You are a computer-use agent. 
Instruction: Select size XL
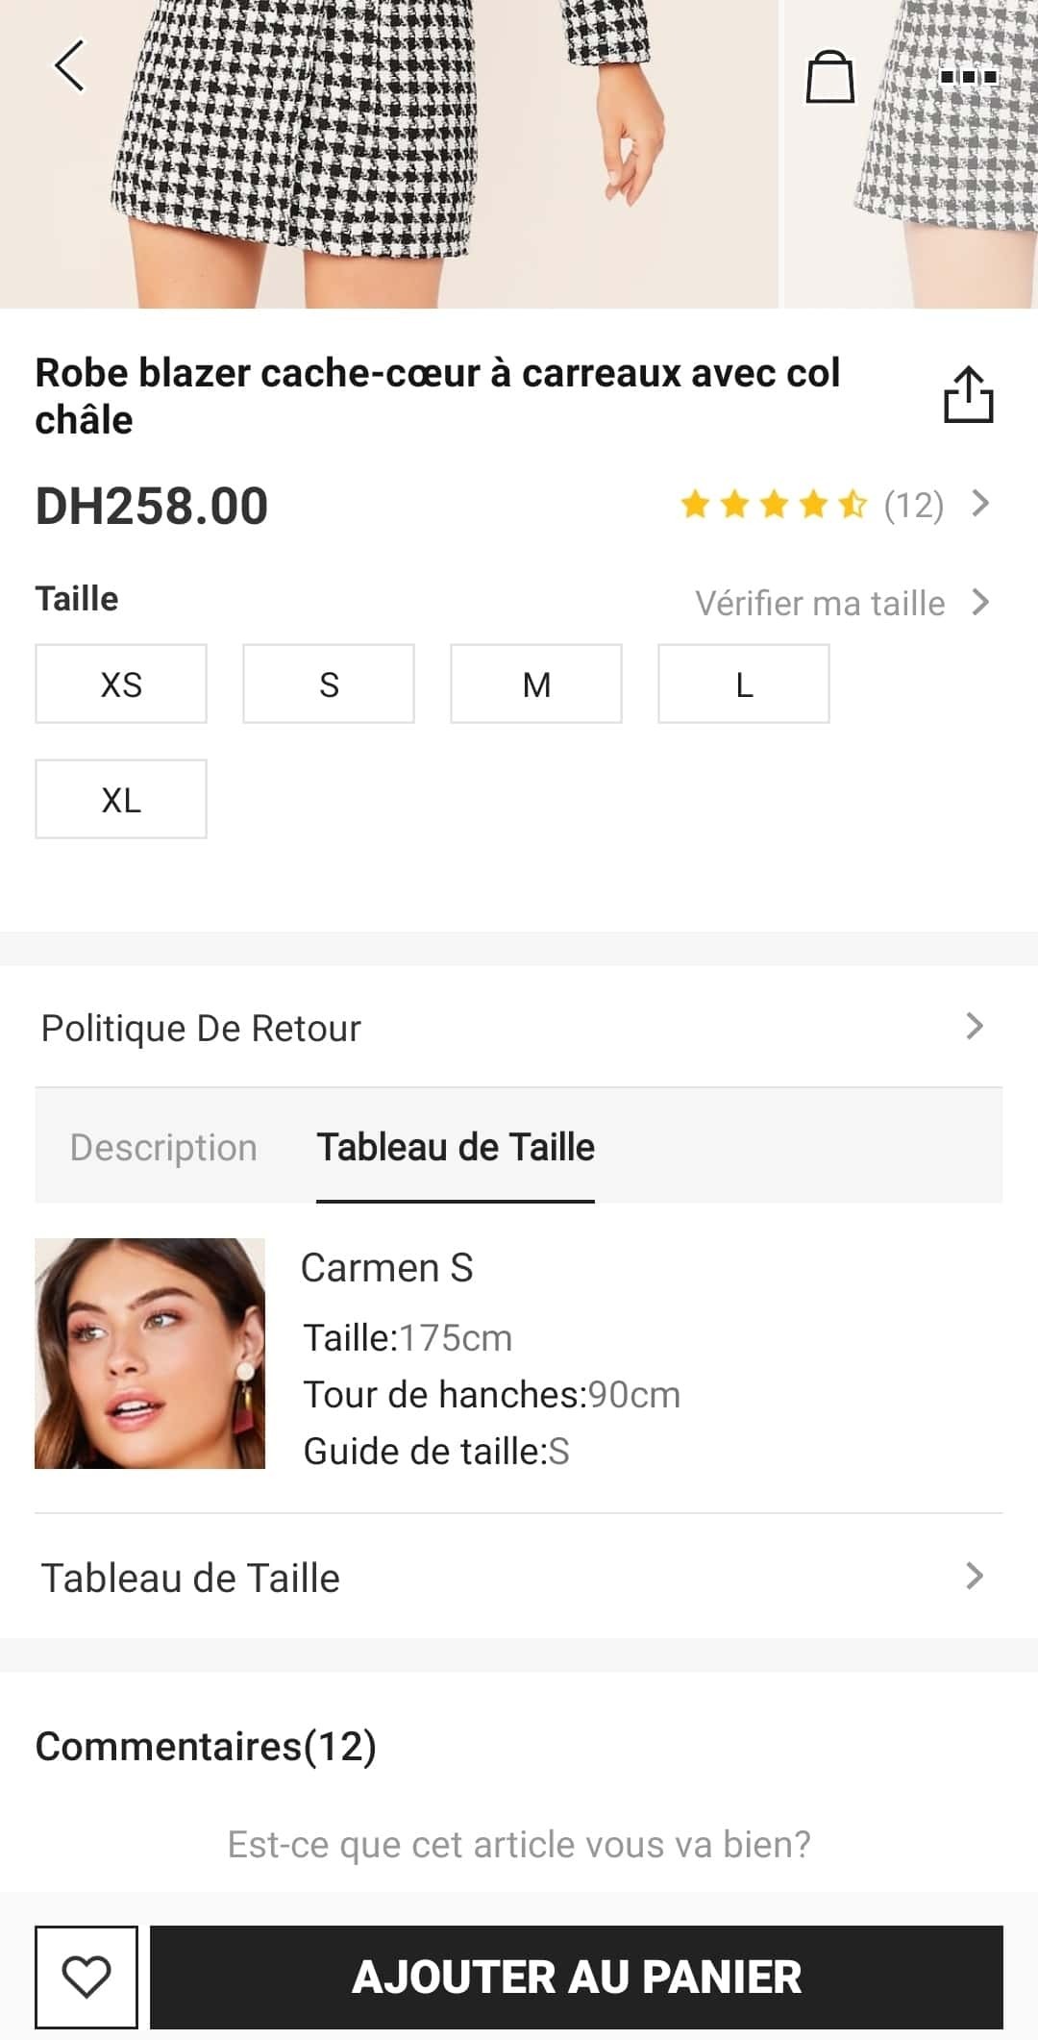click(x=121, y=800)
